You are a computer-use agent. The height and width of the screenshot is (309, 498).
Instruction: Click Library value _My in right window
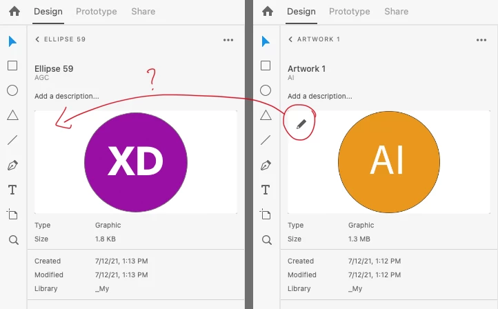355,289
